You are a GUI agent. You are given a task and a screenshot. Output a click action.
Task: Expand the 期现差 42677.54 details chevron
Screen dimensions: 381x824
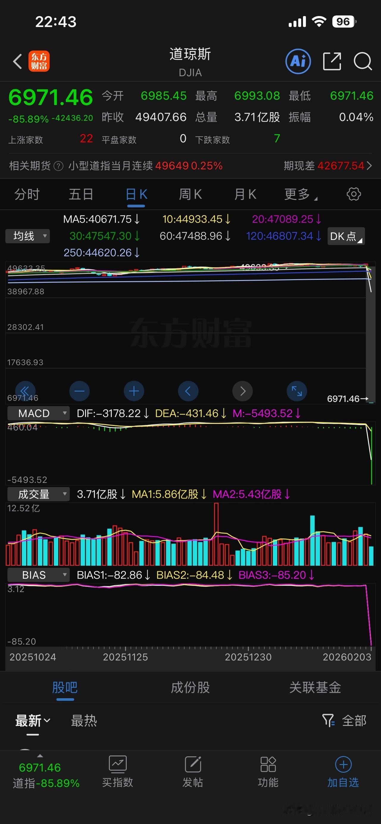coord(369,166)
